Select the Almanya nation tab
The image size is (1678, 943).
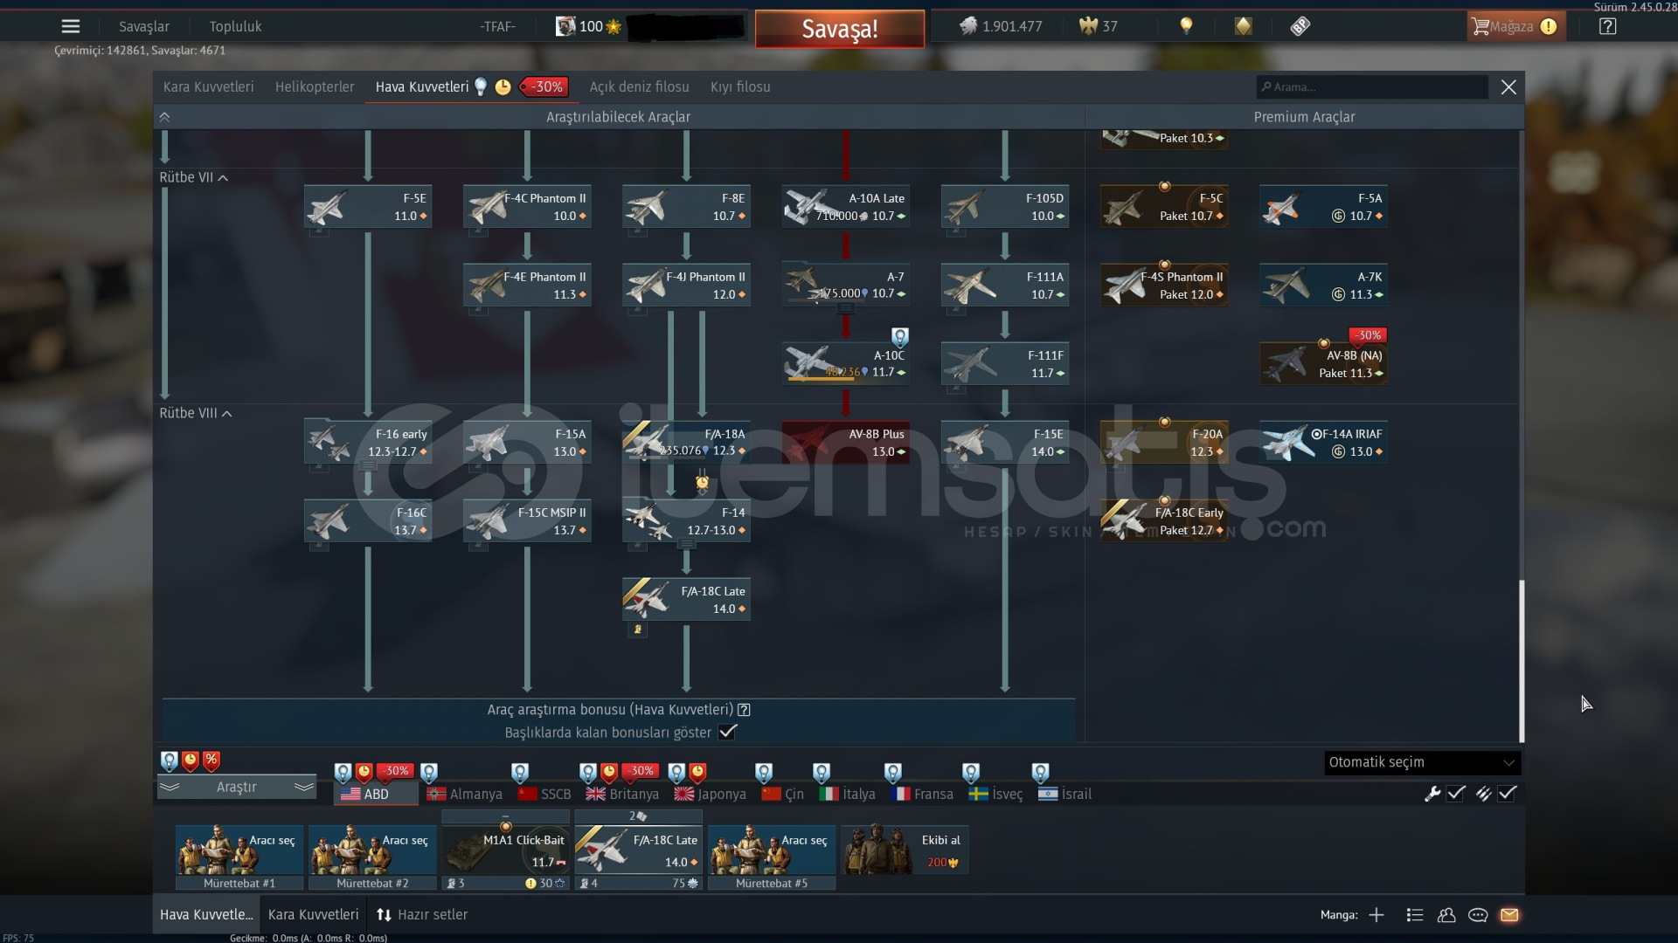[464, 794]
